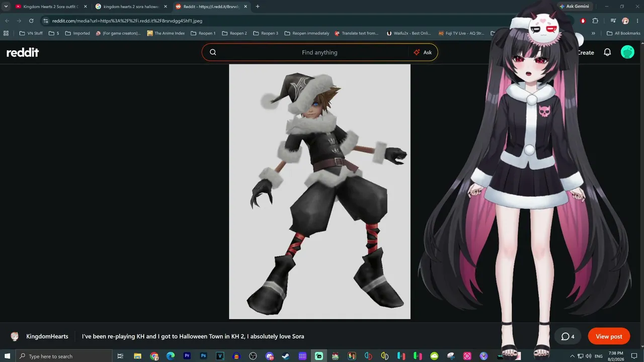Open Task View on the taskbar
This screenshot has height=362, width=644.
(x=120, y=356)
